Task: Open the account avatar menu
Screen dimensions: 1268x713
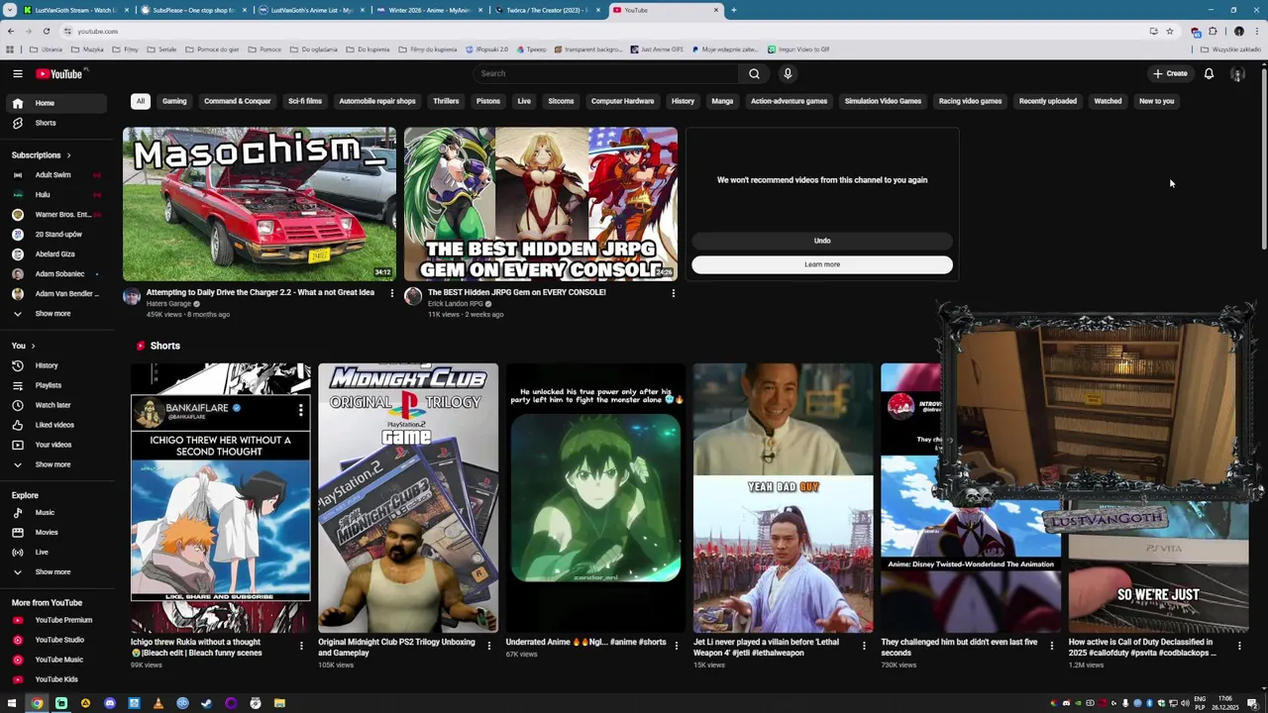Action: [1237, 73]
